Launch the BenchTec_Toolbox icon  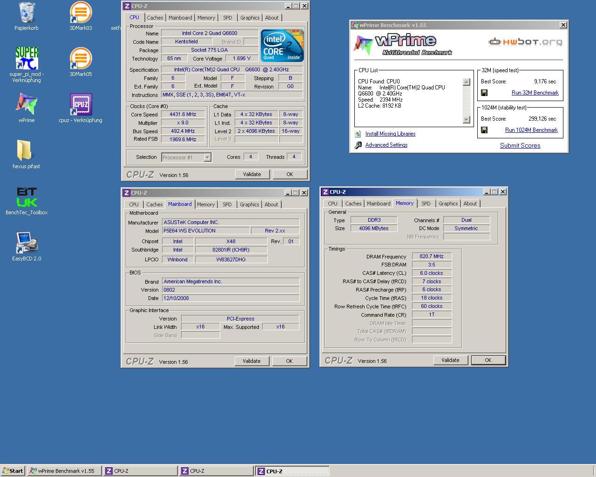click(x=27, y=197)
